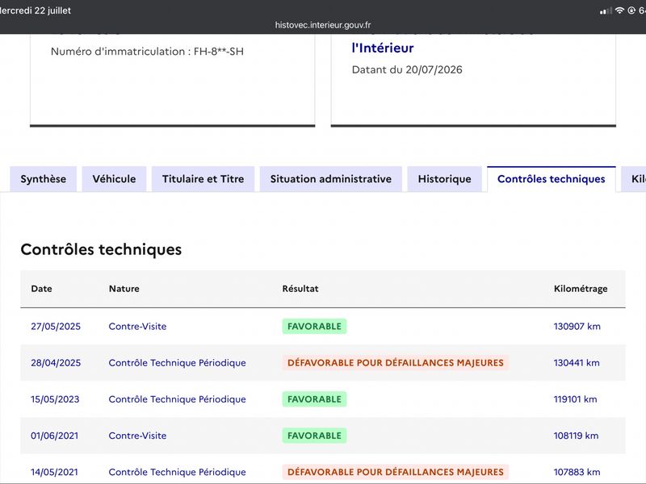Screen dimensions: 646x484
Task: Select the date 15/05/2023
Action: [x=55, y=399]
